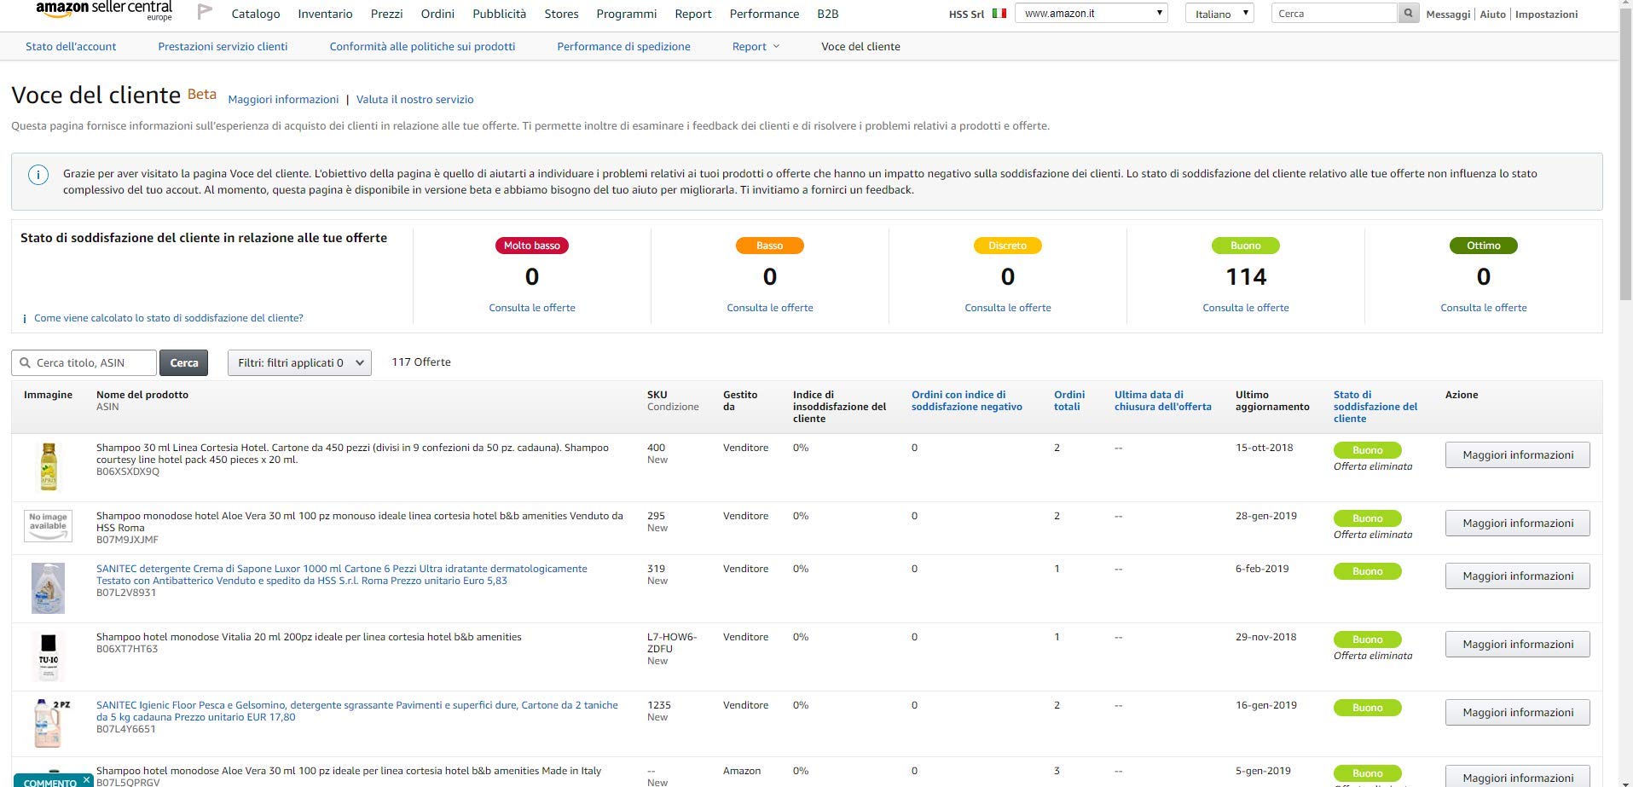Viewport: 1633px width, 787px height.
Task: Click the Shampoo 30 ml Linea Cortesia thumbnail
Action: (x=49, y=466)
